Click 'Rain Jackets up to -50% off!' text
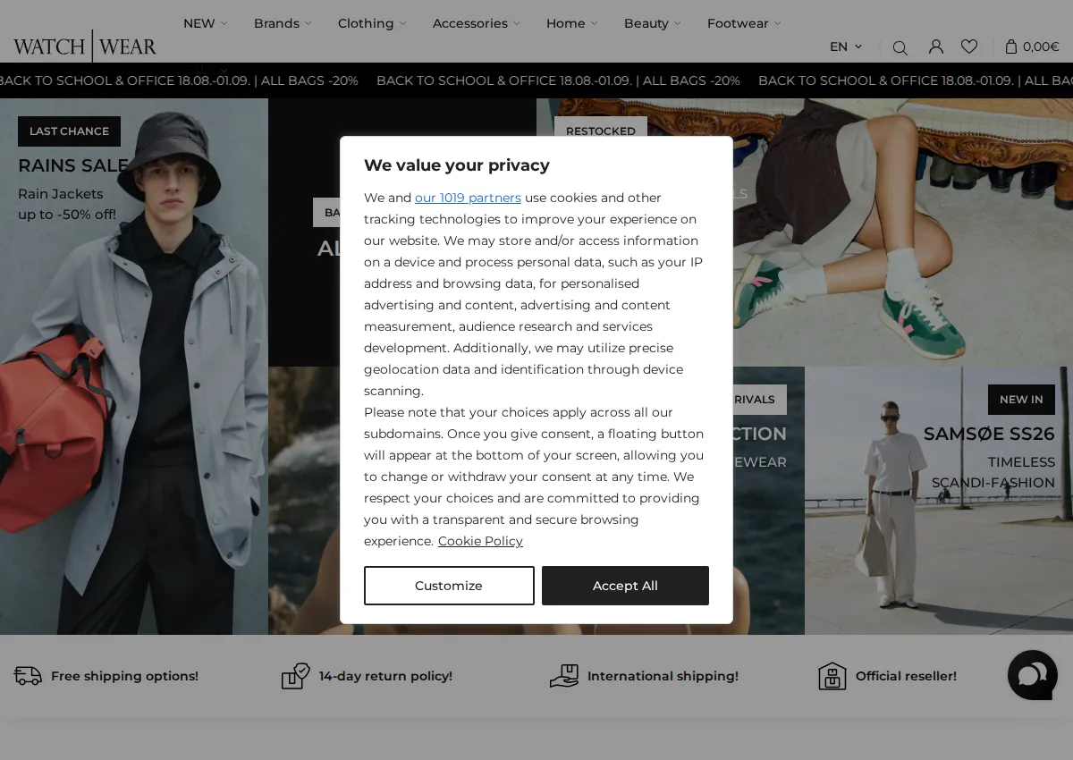The width and height of the screenshot is (1073, 760). point(67,204)
